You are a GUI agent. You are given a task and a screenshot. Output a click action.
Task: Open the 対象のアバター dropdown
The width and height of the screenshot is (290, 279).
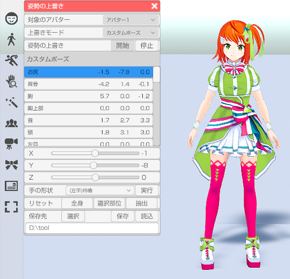coord(130,20)
